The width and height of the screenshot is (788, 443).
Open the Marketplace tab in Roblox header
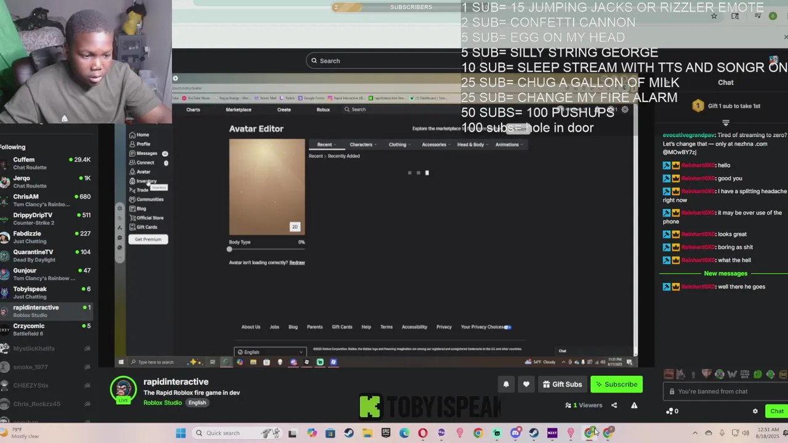coord(238,110)
